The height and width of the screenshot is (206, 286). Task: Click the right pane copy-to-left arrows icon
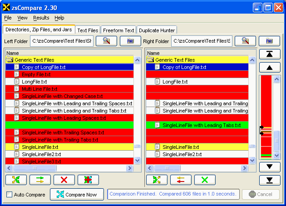point(181,180)
